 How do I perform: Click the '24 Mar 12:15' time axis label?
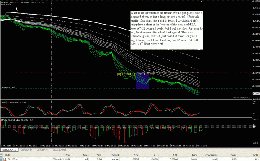pos(136,146)
